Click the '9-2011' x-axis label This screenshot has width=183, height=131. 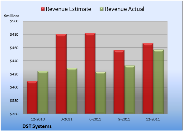click(x=124, y=119)
